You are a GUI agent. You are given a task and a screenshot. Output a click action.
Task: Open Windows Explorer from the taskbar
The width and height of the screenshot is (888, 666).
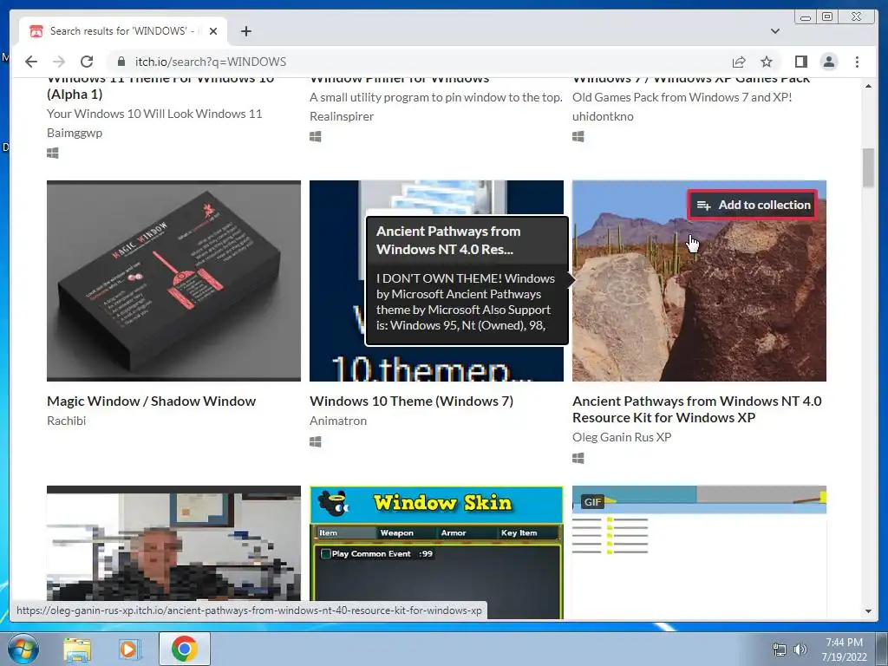click(x=77, y=649)
